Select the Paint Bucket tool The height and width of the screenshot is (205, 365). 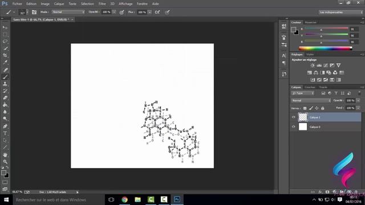[5, 105]
